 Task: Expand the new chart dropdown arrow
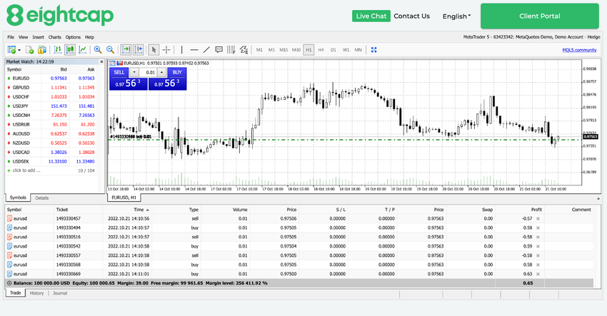21,50
